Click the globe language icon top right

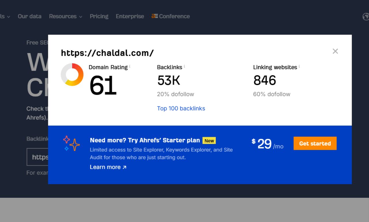click(x=366, y=16)
